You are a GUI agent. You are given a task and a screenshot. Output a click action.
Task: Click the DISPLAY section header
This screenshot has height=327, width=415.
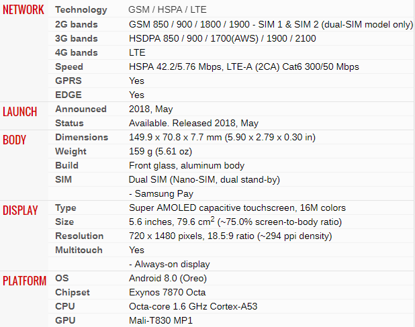click(20, 210)
